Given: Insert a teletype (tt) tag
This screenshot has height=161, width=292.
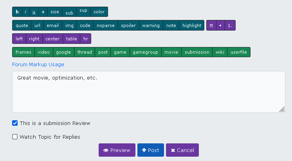Looking at the screenshot, I should [x=211, y=25].
